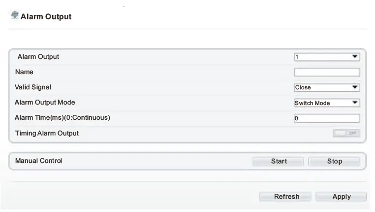375x212 pixels.
Task: Click the Name field label
Action: click(24, 72)
